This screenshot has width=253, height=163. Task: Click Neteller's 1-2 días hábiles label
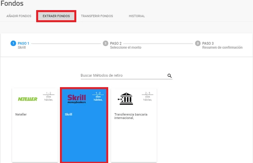[x=49, y=96]
